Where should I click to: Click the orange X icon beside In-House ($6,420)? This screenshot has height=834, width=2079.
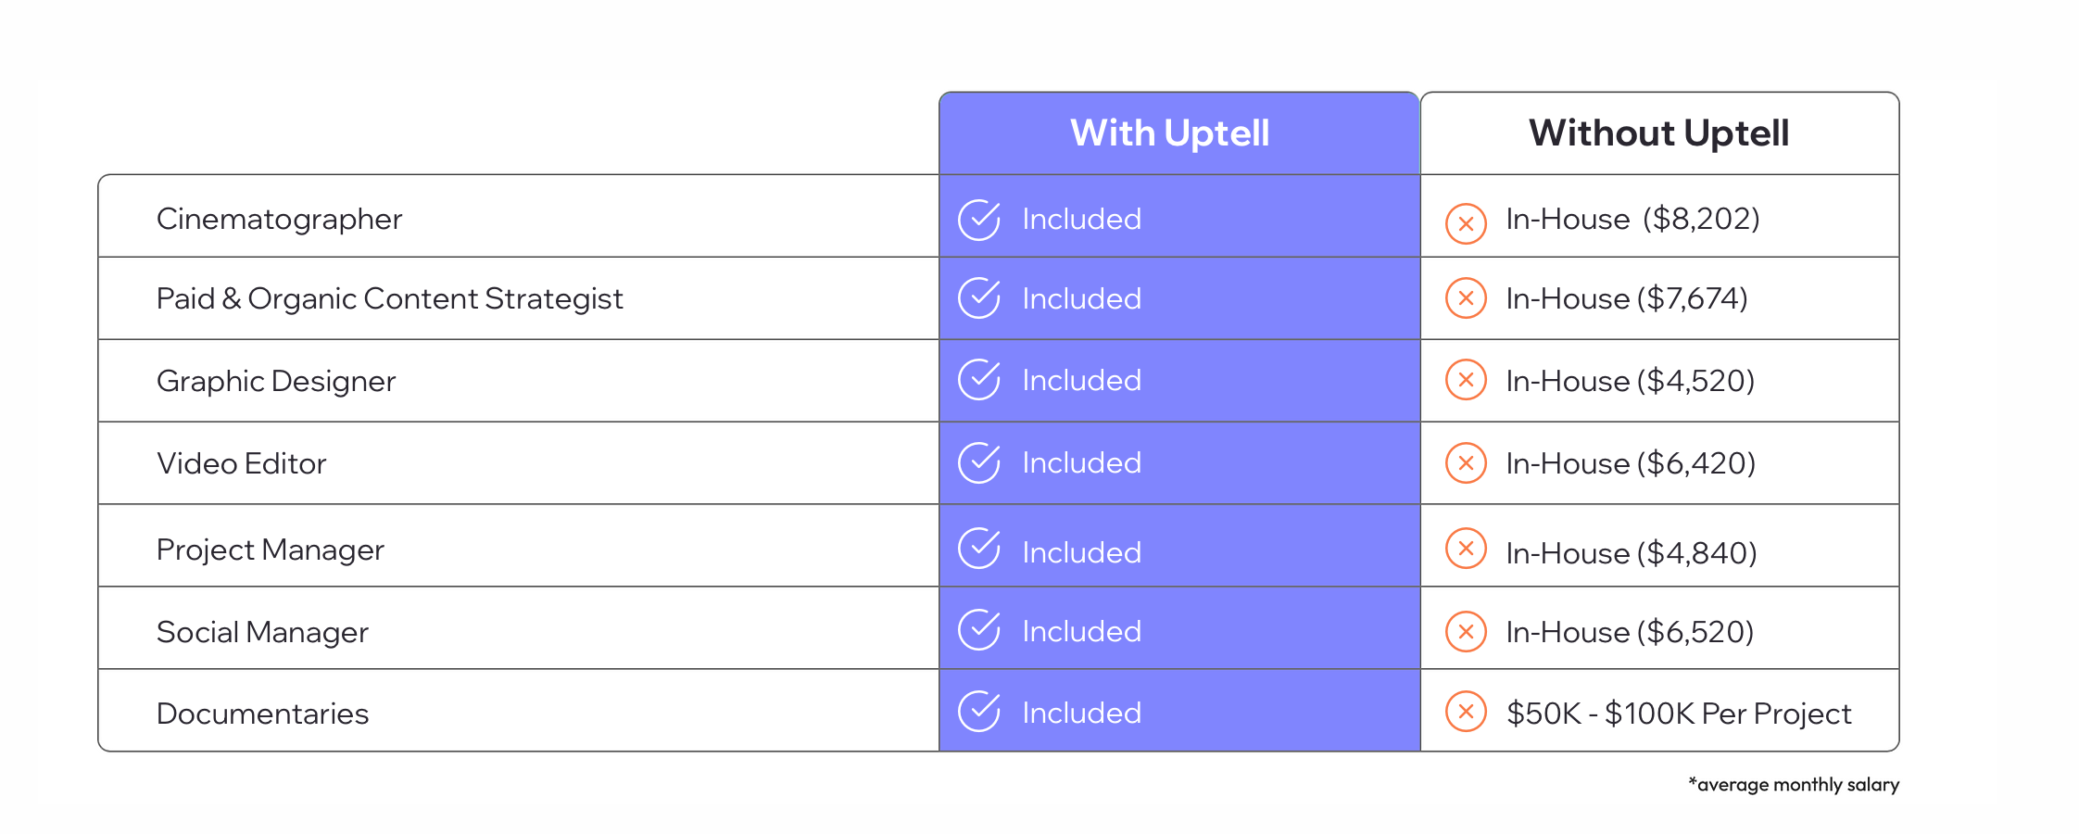1466,462
